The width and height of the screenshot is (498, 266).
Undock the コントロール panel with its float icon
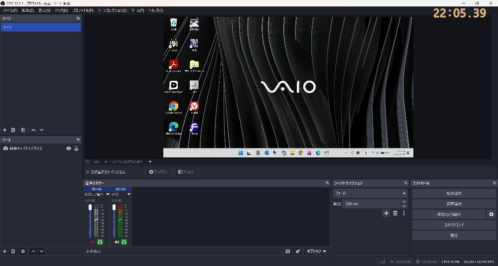click(494, 183)
